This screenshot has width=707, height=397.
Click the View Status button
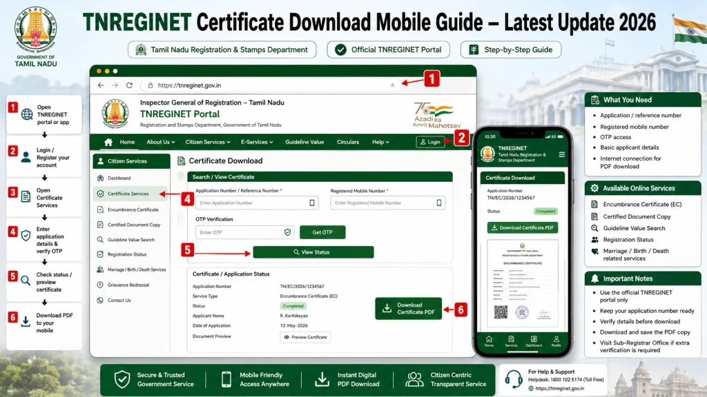[x=313, y=252]
